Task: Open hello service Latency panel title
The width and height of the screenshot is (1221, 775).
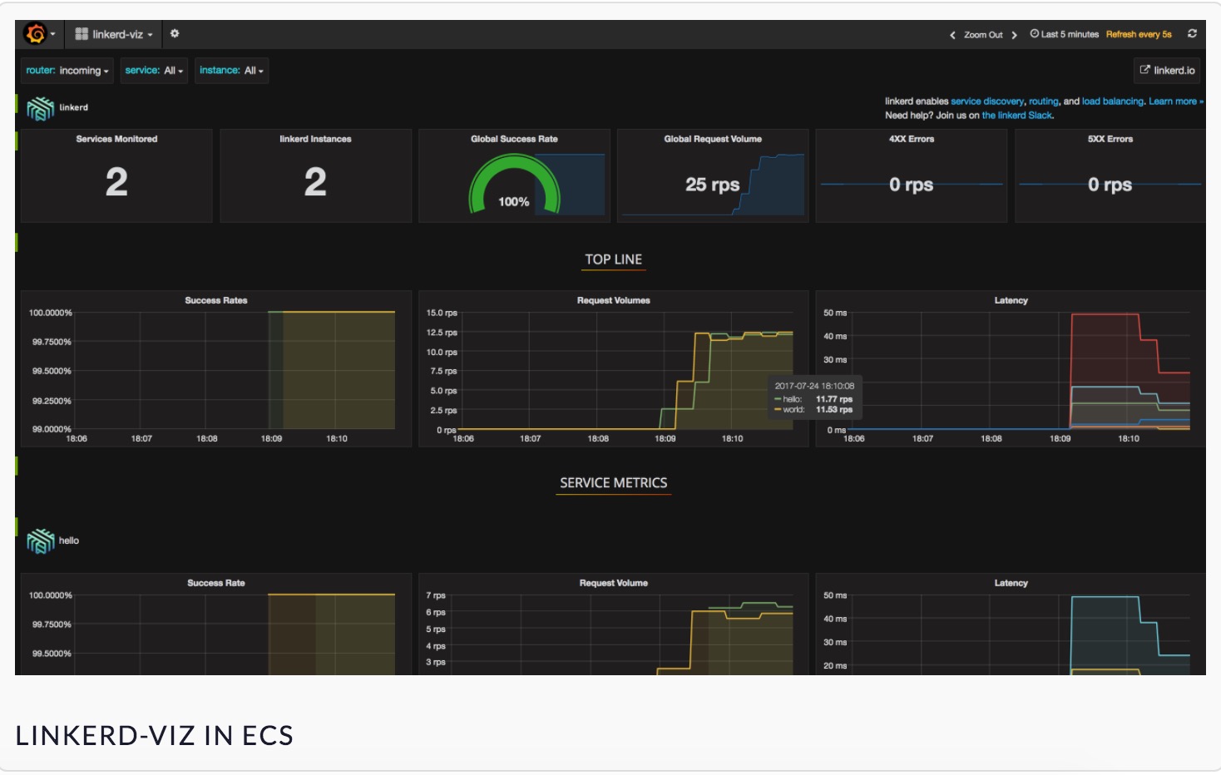Action: click(x=1011, y=583)
